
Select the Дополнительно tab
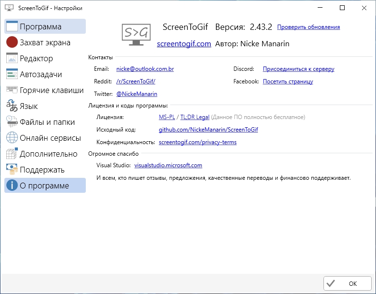pos(45,153)
